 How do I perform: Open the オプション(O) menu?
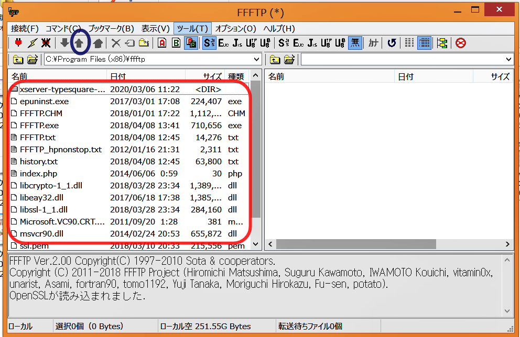click(x=235, y=29)
